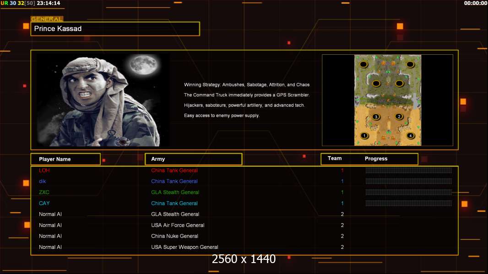Select player name LOH

pyautogui.click(x=44, y=170)
